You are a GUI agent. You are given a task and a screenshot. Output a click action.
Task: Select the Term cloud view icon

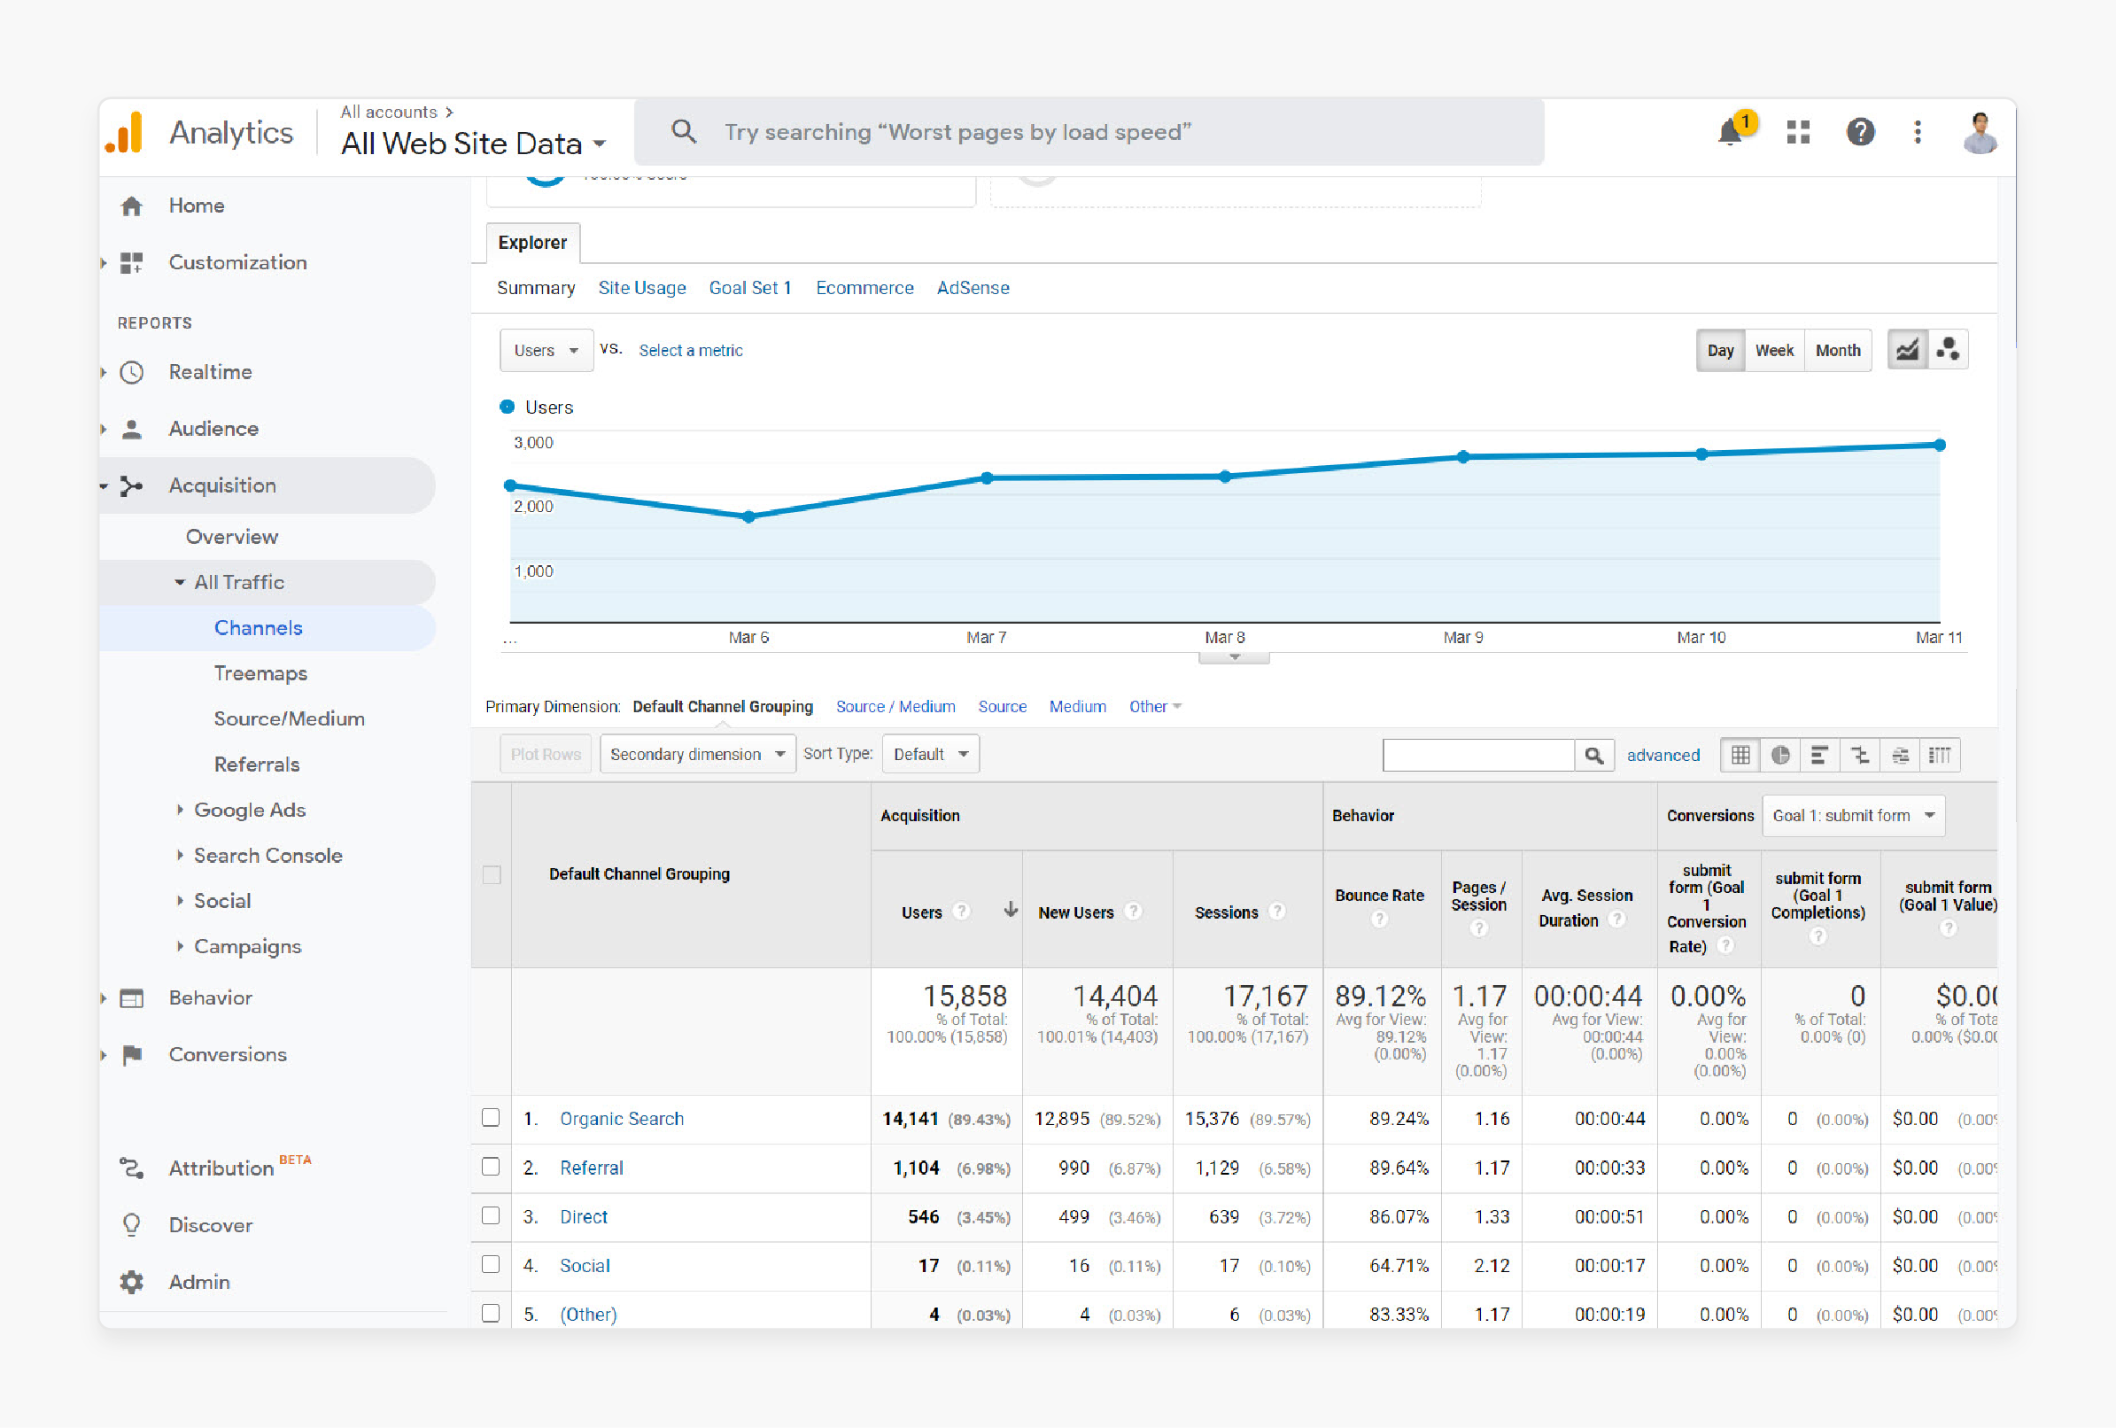coord(1900,755)
